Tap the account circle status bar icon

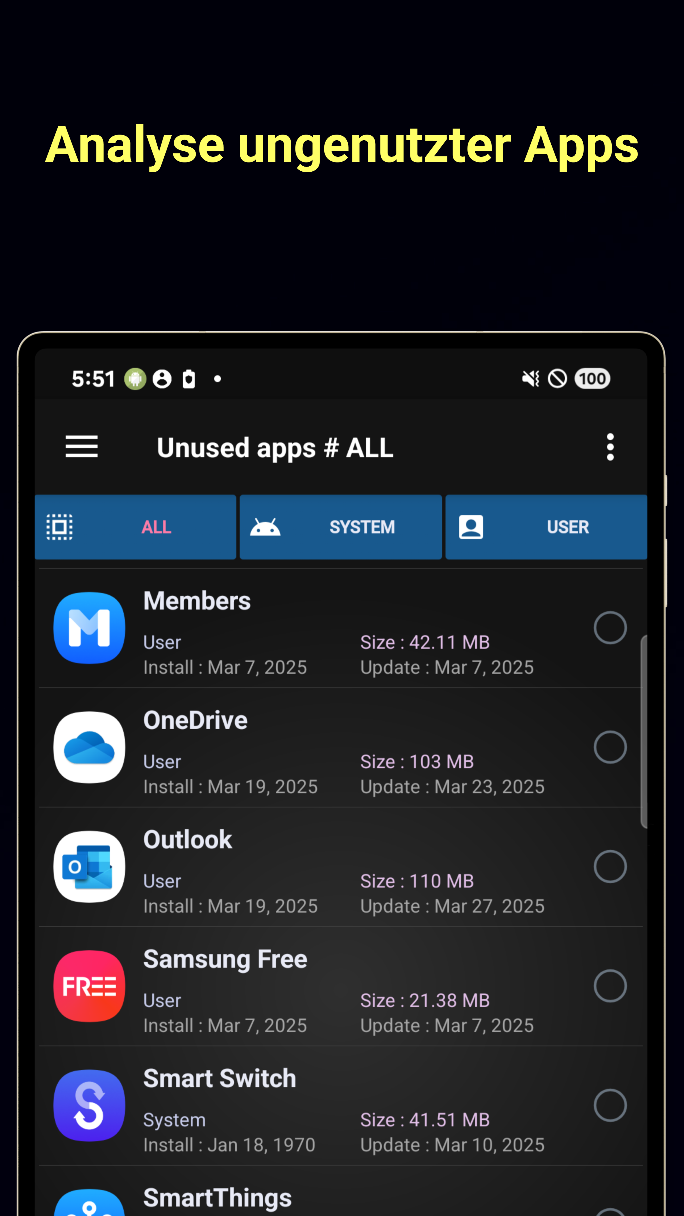tap(162, 379)
